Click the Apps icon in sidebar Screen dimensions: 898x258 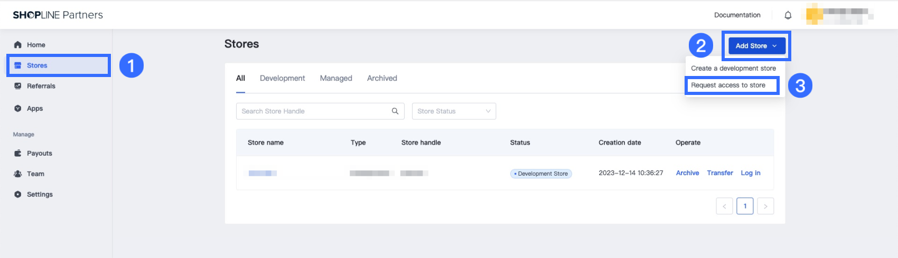click(x=18, y=109)
